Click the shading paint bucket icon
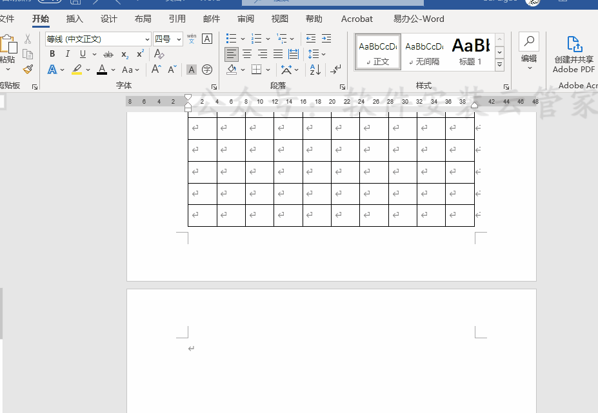The height and width of the screenshot is (413, 598). 232,70
